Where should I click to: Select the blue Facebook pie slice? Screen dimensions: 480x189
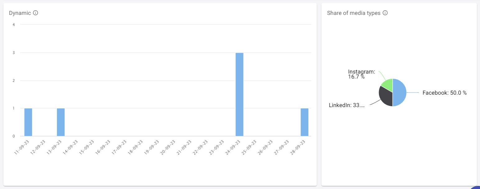point(400,92)
